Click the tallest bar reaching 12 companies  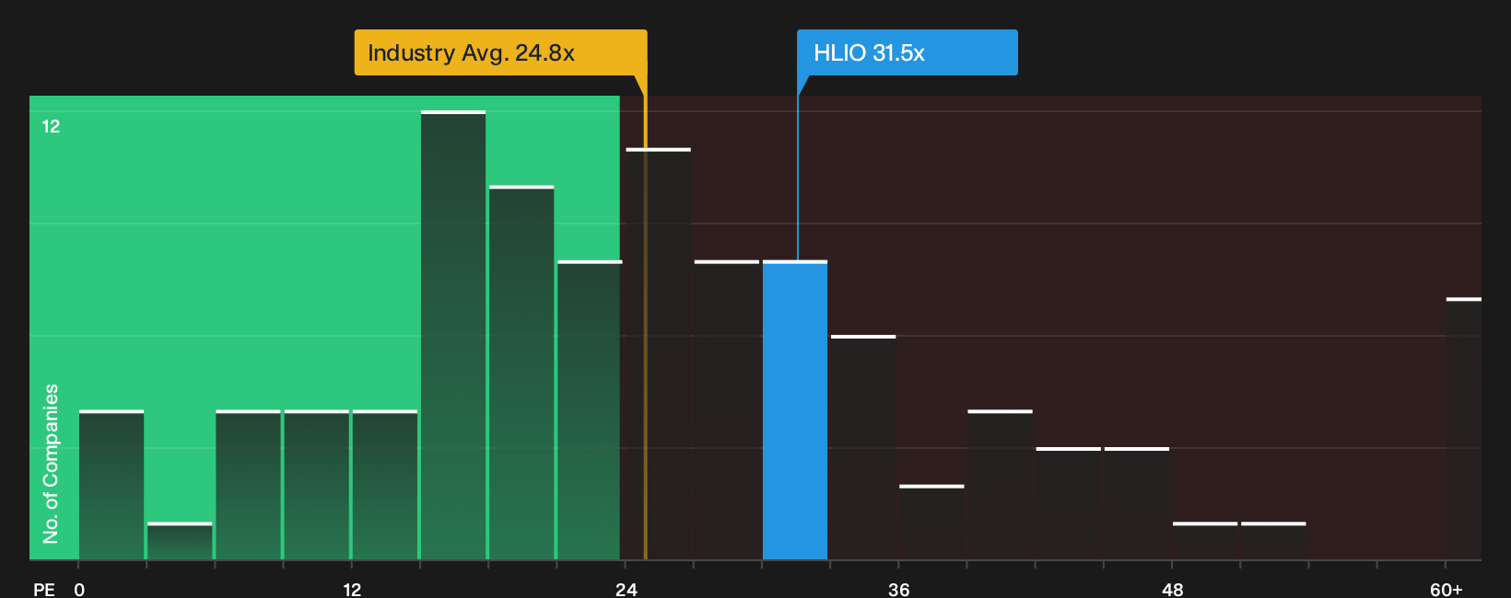(x=453, y=336)
